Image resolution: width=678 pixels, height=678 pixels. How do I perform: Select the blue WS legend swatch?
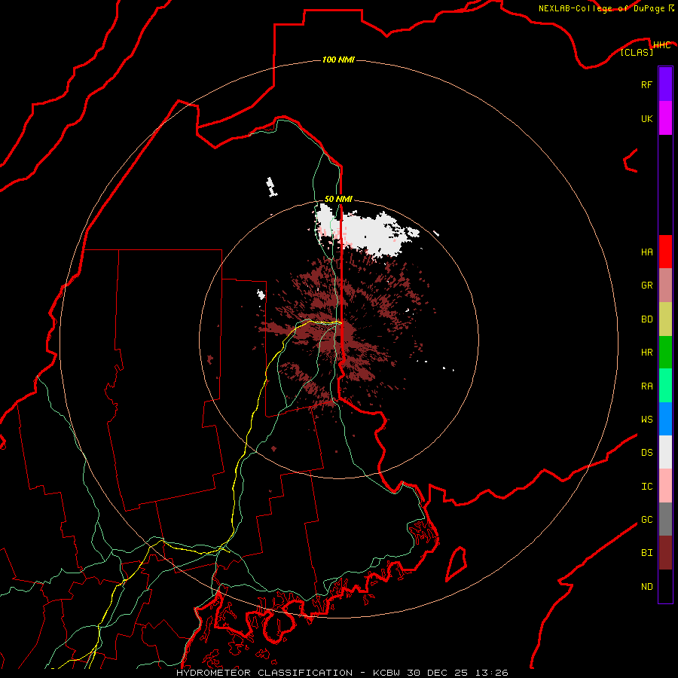coord(665,419)
